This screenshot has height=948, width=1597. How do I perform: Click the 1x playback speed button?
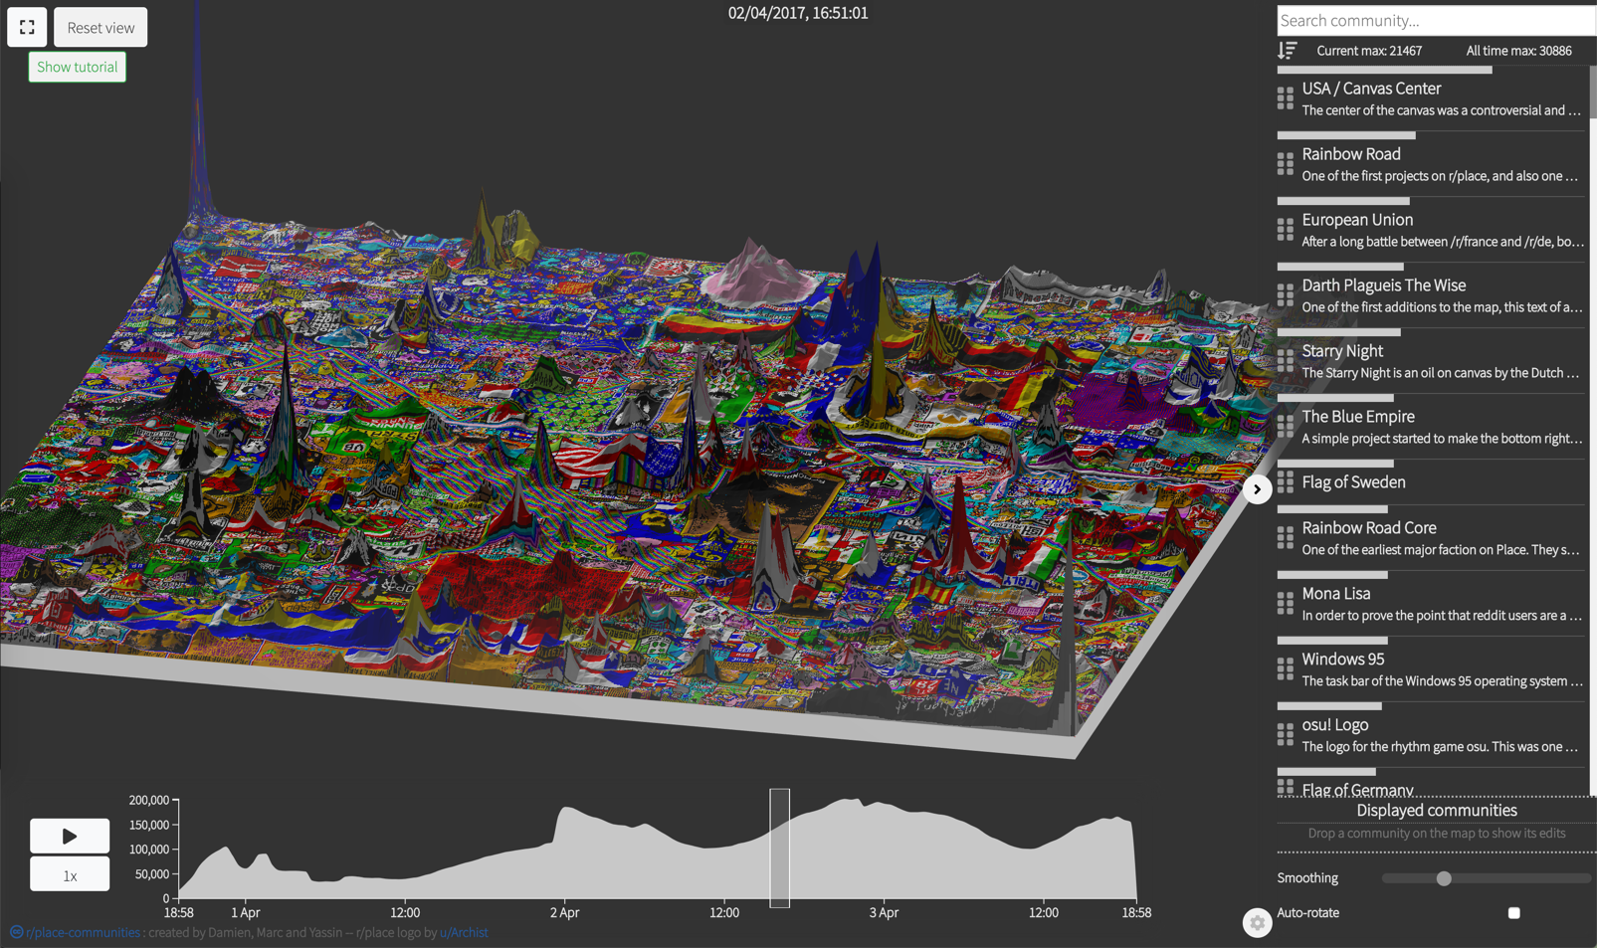point(69,873)
